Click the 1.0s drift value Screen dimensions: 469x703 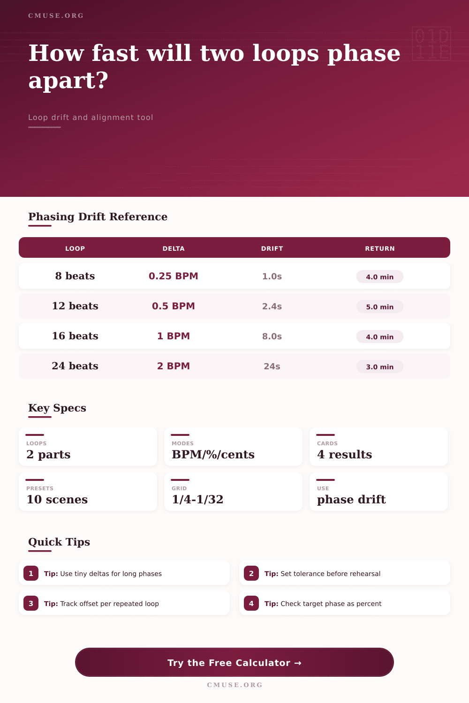tap(272, 277)
